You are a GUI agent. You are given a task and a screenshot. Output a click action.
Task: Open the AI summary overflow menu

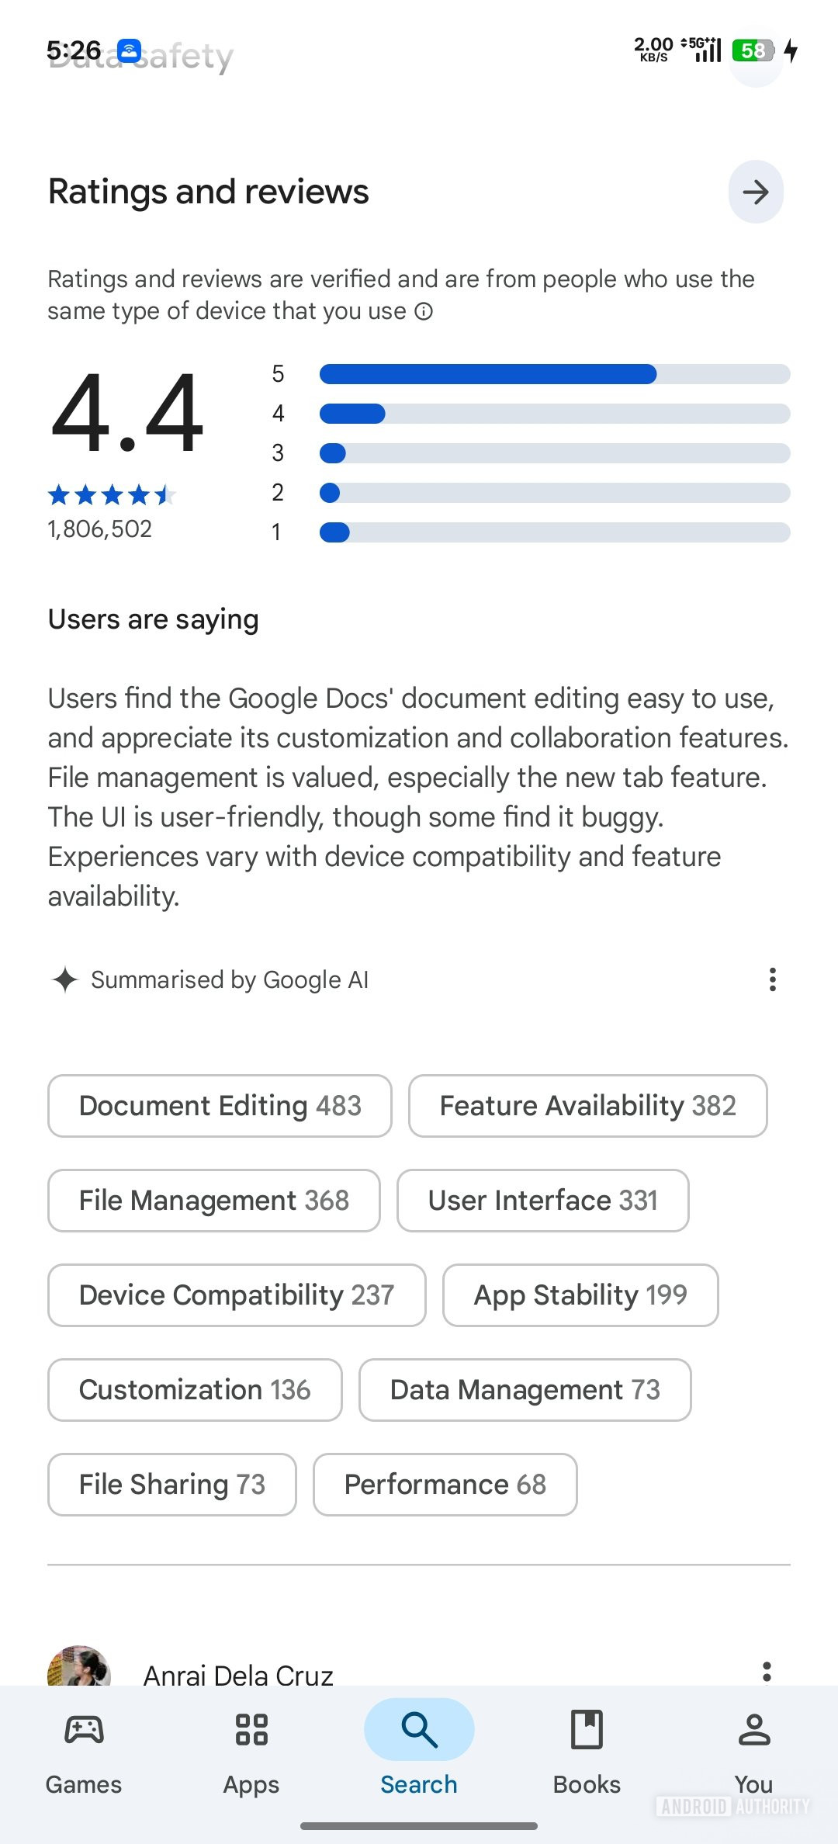(772, 979)
